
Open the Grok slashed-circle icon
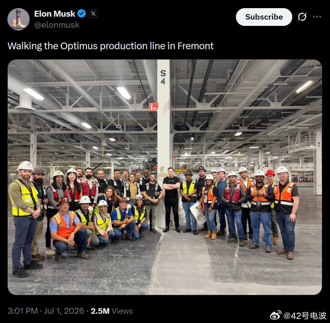[x=302, y=17]
